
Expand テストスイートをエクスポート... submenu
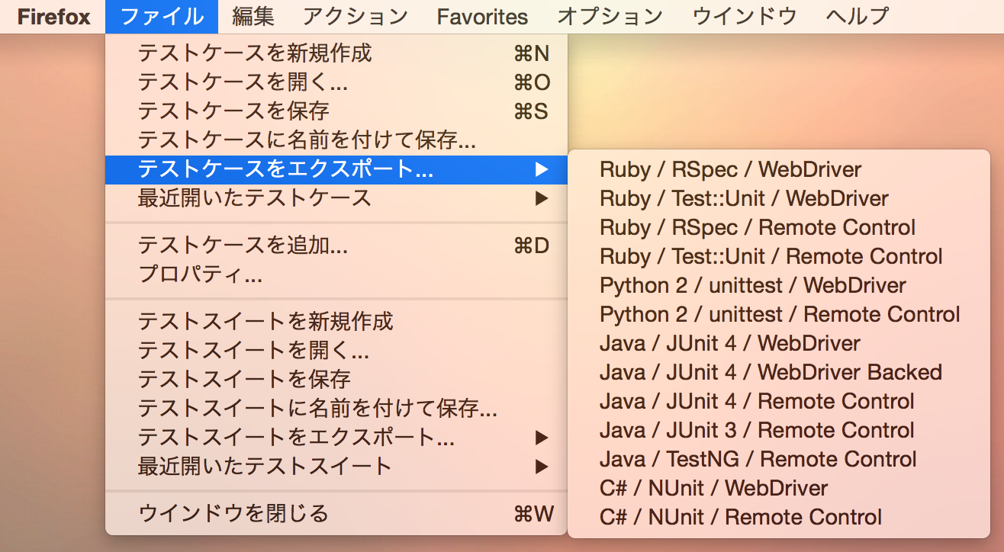336,438
